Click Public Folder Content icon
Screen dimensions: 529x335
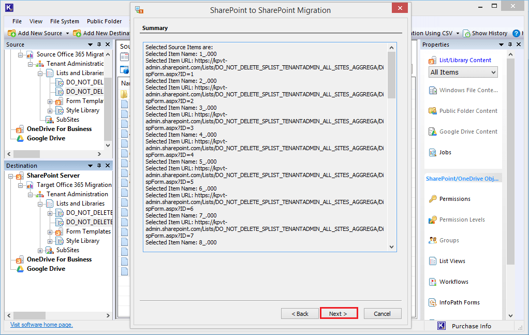(x=433, y=111)
